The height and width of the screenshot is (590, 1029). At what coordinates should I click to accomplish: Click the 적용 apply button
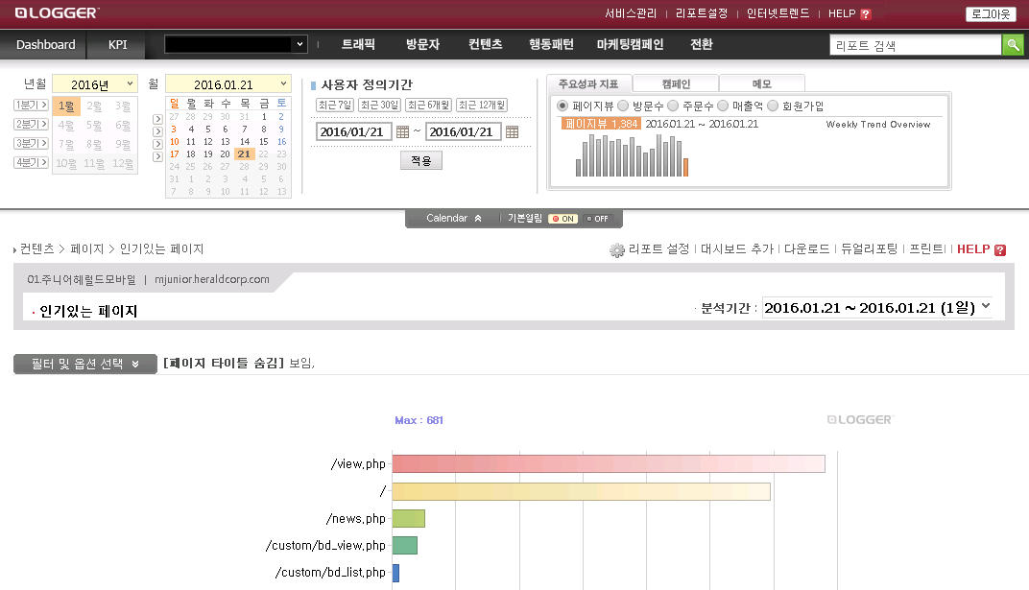(x=420, y=160)
